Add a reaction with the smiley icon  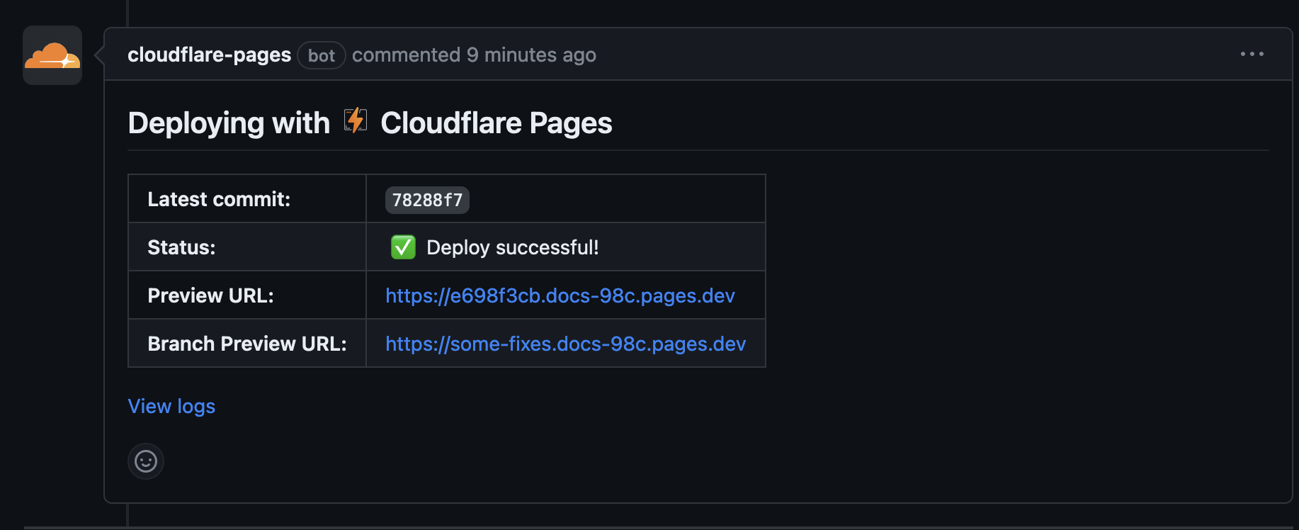pyautogui.click(x=146, y=461)
